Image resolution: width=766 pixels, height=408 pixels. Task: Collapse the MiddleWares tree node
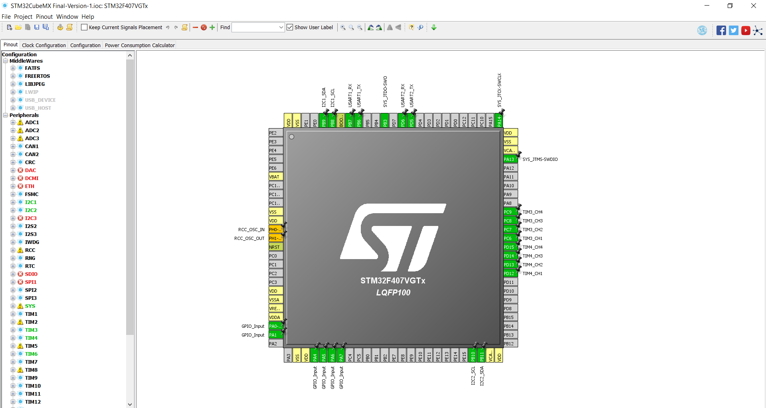(6, 61)
